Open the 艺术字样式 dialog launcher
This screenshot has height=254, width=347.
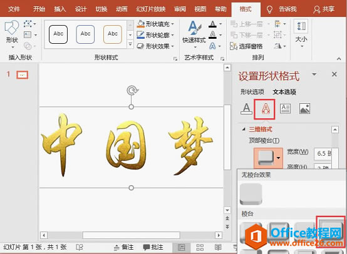tap(222, 59)
